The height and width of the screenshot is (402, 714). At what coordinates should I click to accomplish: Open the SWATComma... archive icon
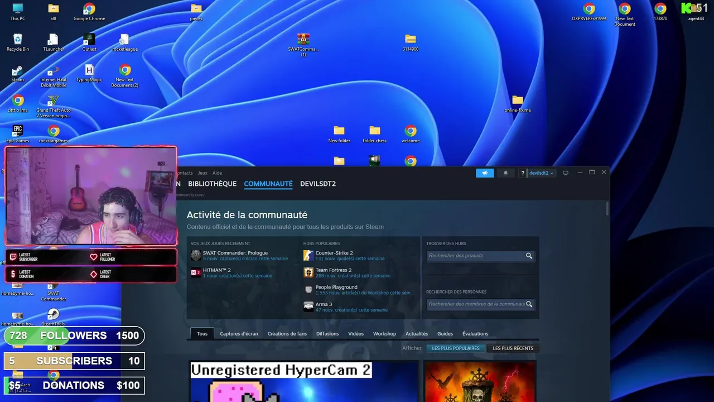[x=303, y=45]
